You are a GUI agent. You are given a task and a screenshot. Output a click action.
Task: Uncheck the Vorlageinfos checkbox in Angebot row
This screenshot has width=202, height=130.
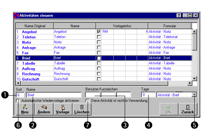coord(99,32)
